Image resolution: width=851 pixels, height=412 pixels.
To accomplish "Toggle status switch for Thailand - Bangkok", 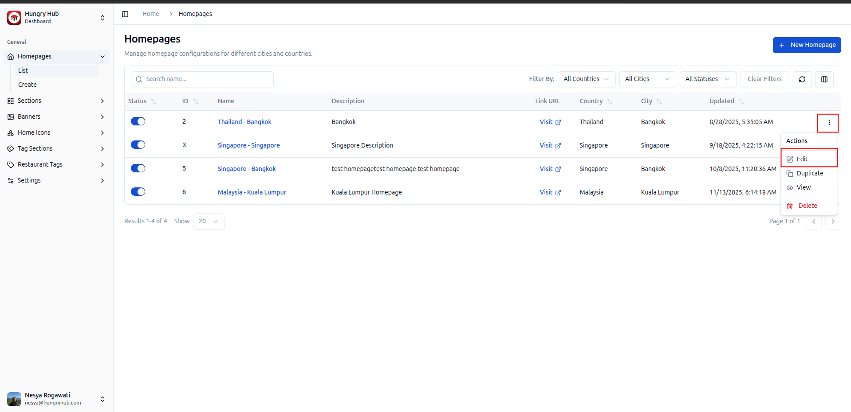I will click(x=138, y=121).
